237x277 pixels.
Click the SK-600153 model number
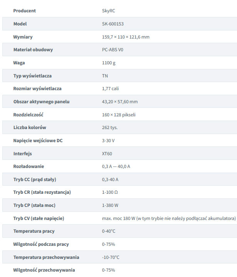click(x=113, y=24)
